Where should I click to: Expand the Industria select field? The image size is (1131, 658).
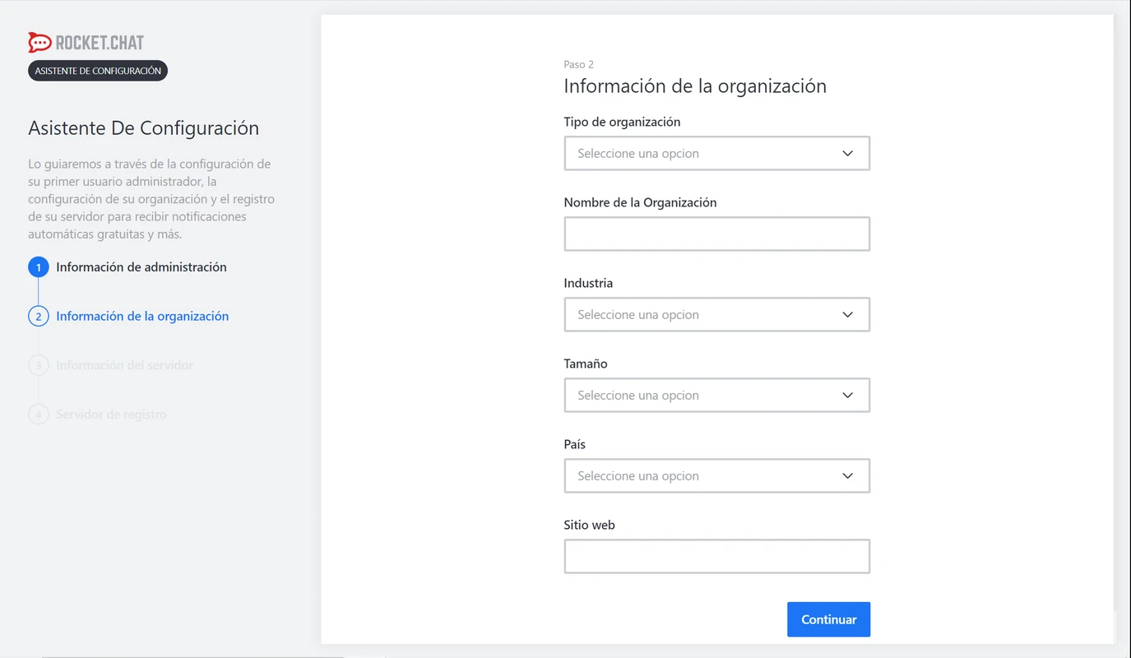coord(716,315)
